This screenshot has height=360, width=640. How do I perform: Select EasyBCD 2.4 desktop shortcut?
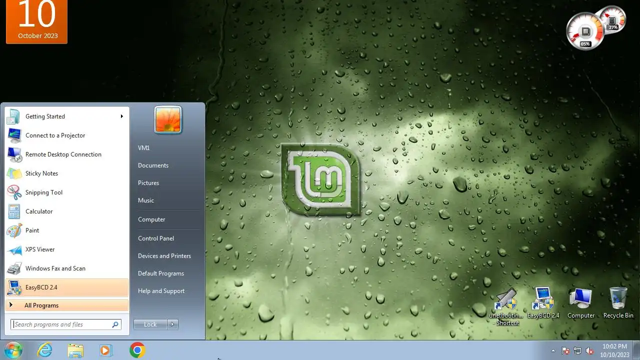(543, 303)
